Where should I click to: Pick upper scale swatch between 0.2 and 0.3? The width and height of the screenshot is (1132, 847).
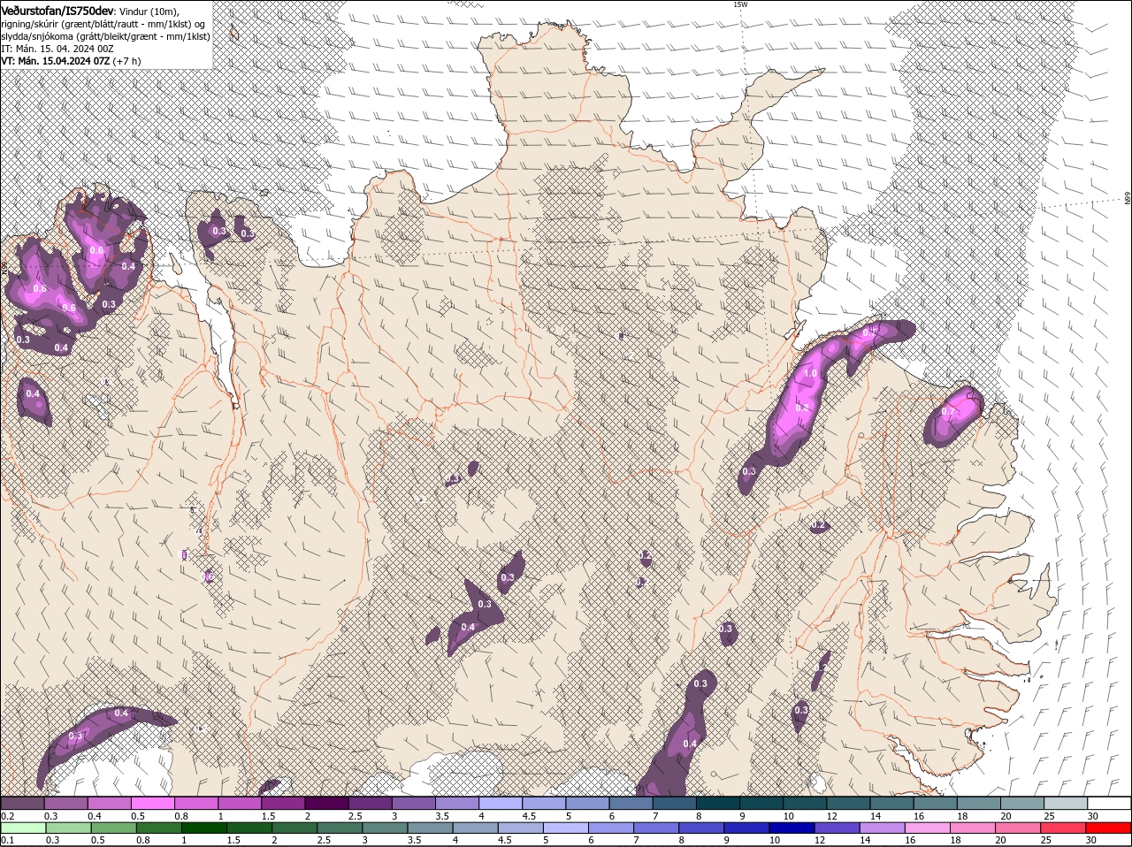pos(22,803)
